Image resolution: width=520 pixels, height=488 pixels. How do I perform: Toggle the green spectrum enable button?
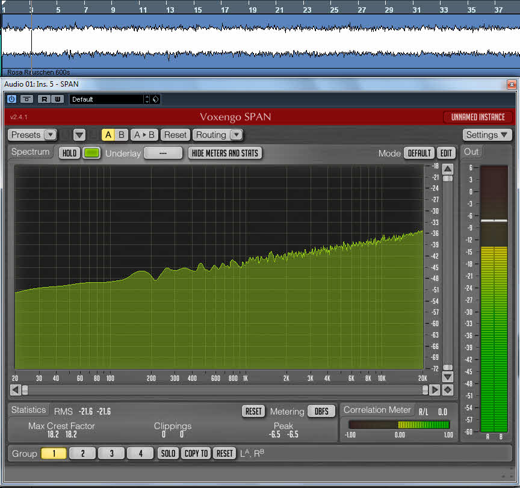91,153
